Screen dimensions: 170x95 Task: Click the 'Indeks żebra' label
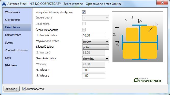point(44,17)
